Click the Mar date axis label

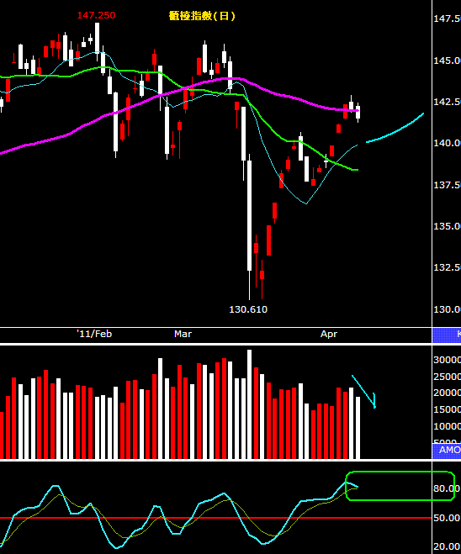(183, 334)
